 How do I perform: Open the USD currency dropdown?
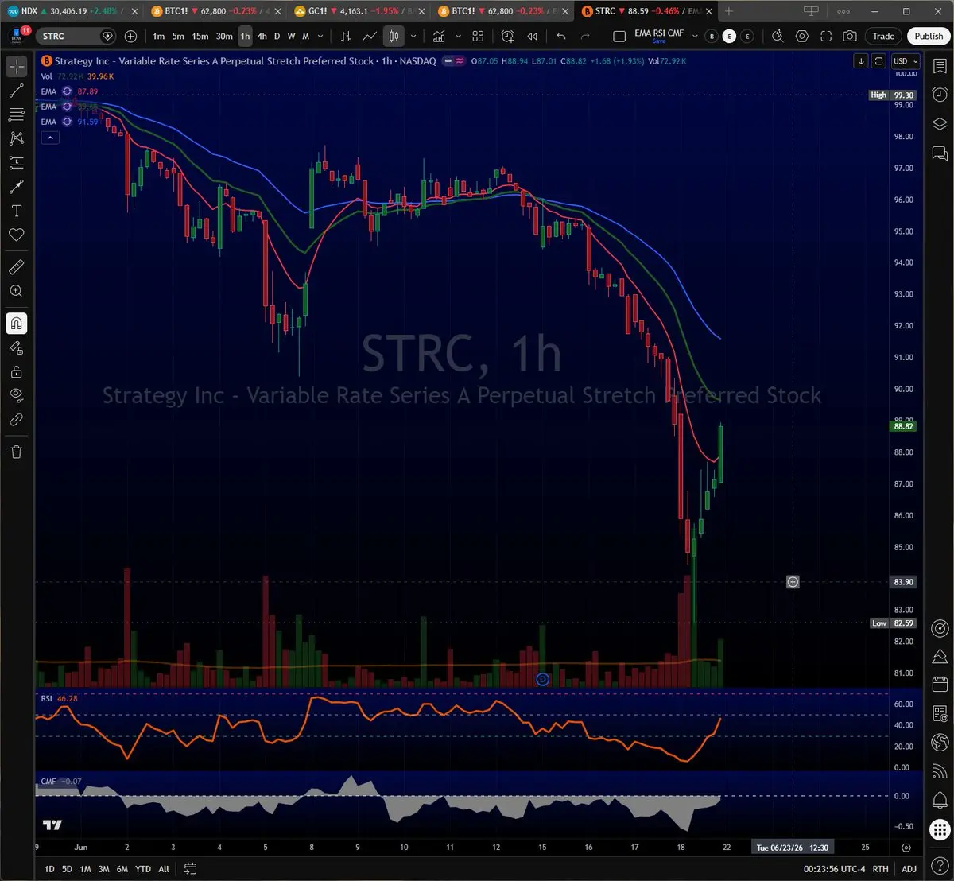coord(905,61)
